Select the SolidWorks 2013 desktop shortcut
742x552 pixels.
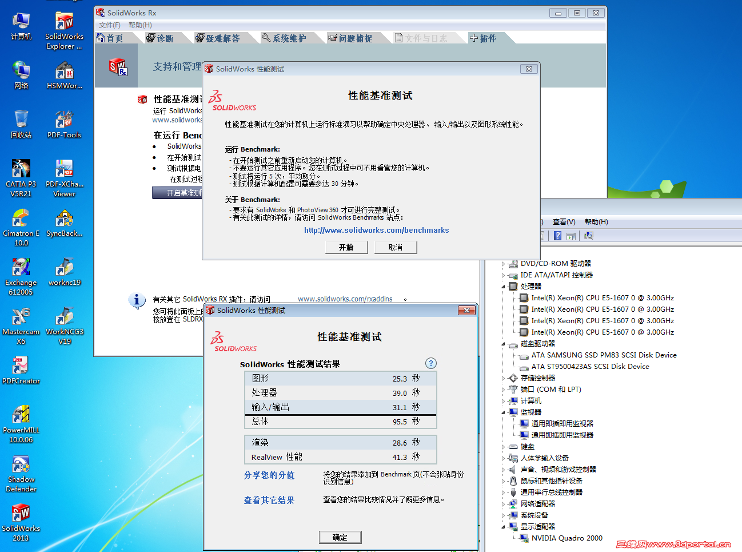click(x=21, y=523)
